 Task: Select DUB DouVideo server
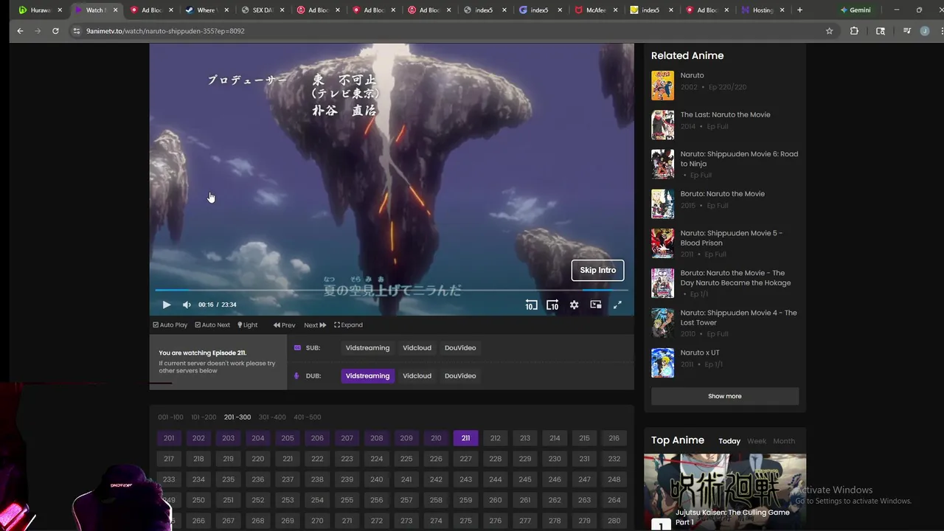pyautogui.click(x=460, y=376)
